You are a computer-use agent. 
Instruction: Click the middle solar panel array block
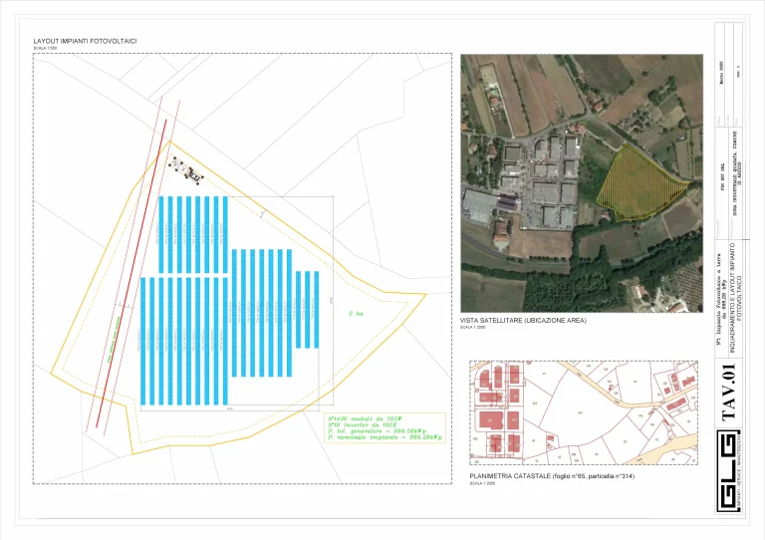[260, 312]
